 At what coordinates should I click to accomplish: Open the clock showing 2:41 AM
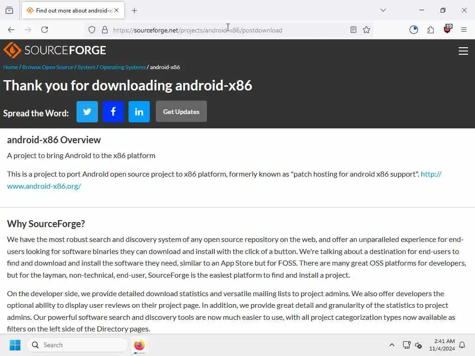(442, 345)
